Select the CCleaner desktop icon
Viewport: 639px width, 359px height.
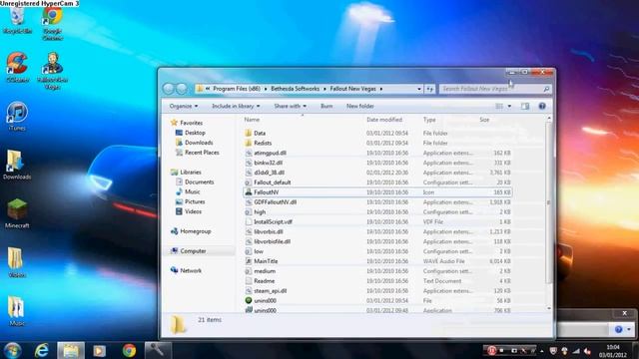click(x=17, y=68)
